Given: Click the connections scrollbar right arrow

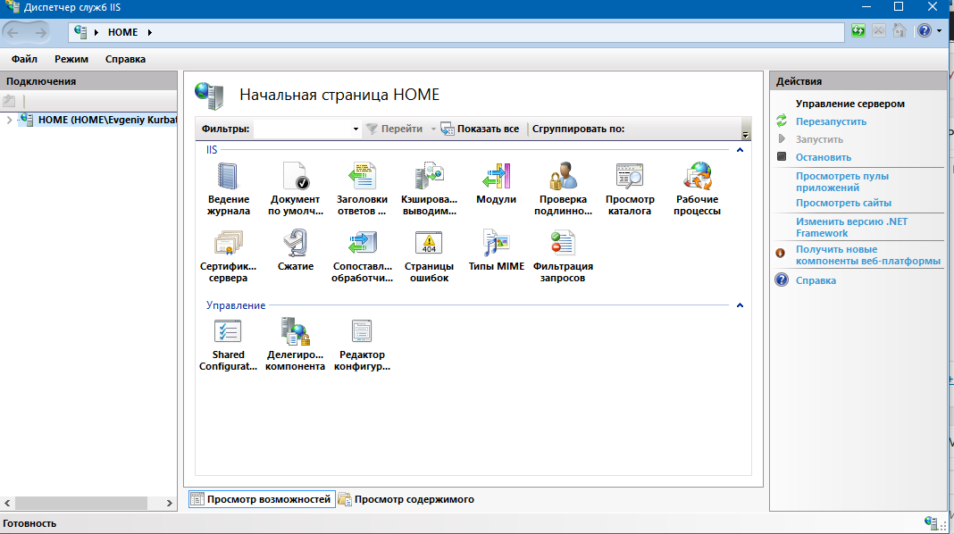Looking at the screenshot, I should (169, 503).
